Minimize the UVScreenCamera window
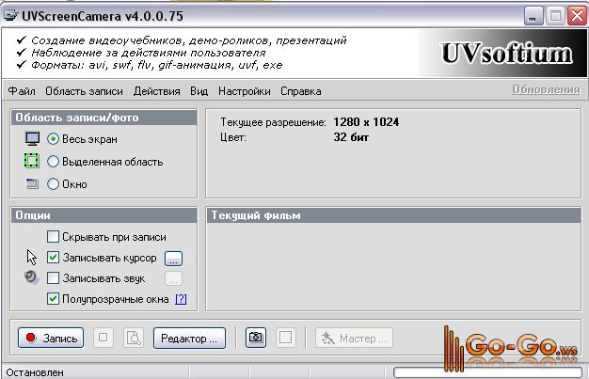This screenshot has height=379, width=589. (x=533, y=16)
